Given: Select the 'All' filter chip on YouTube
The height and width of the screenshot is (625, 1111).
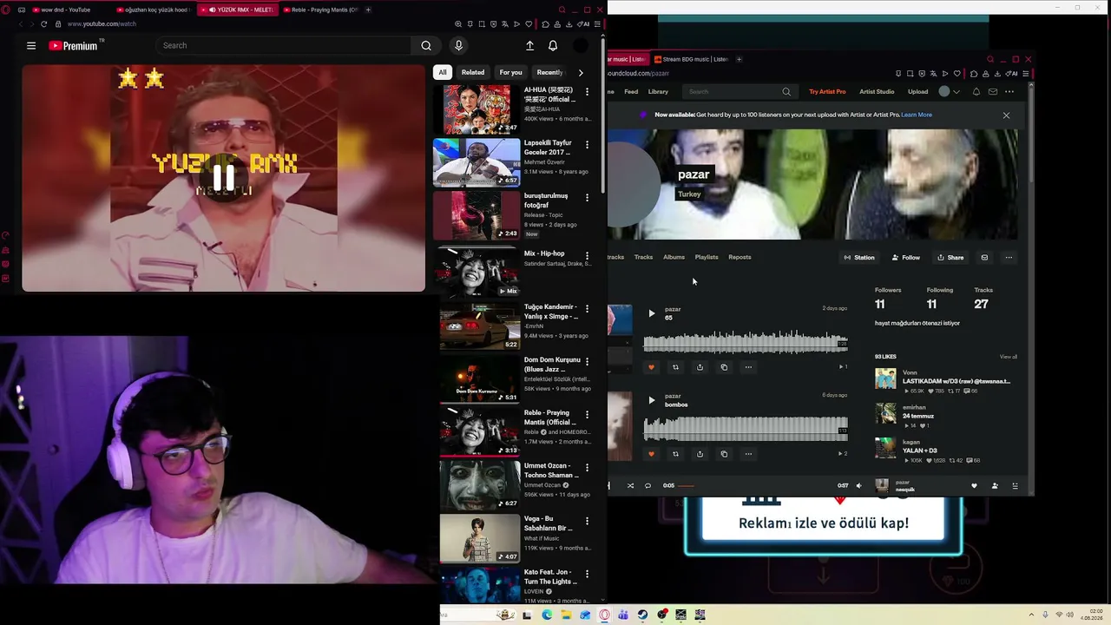Looking at the screenshot, I should coord(443,73).
